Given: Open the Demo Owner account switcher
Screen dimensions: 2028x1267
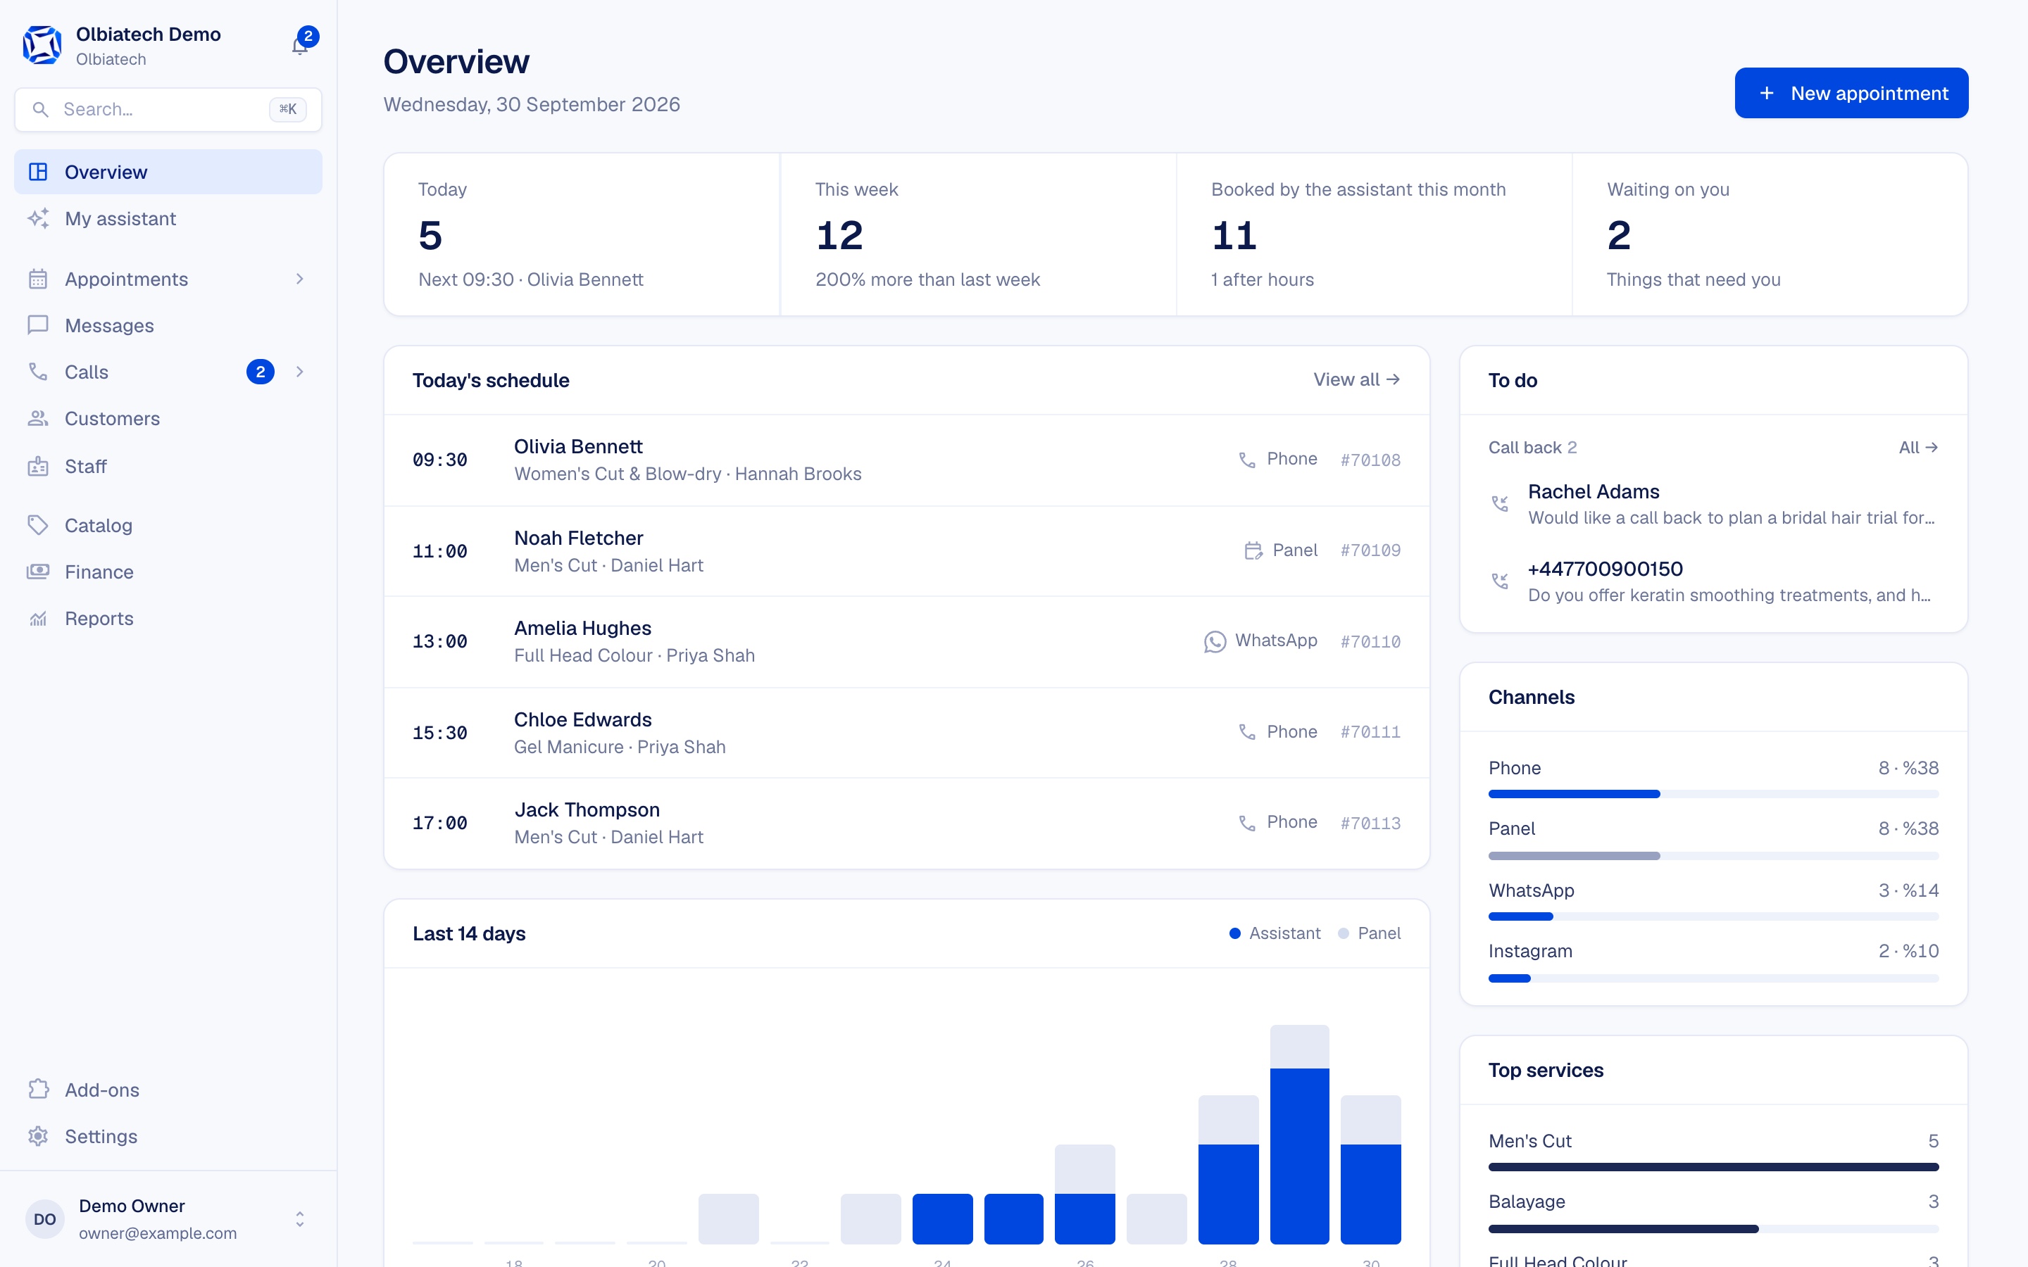Looking at the screenshot, I should tap(168, 1219).
